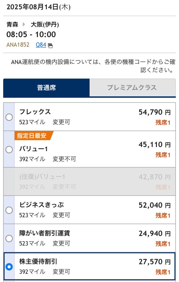Click the 指定日最安 orange badge

coord(34,135)
